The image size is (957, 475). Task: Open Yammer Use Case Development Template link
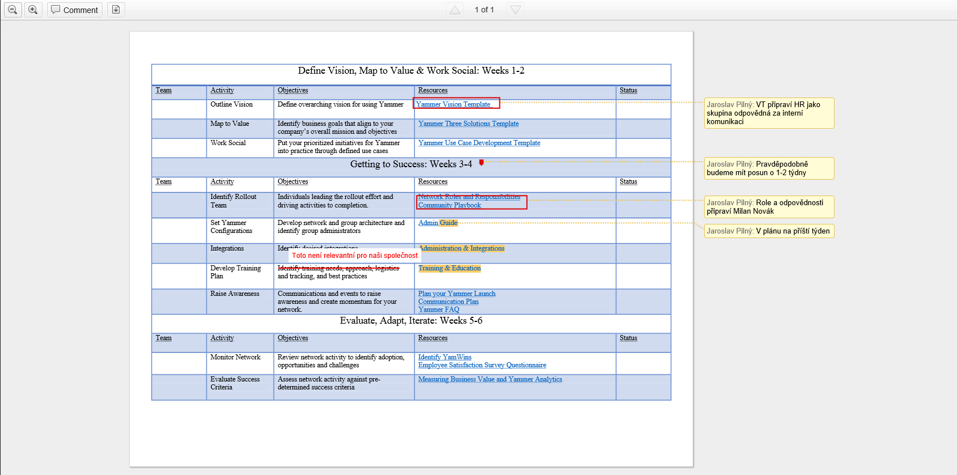479,143
